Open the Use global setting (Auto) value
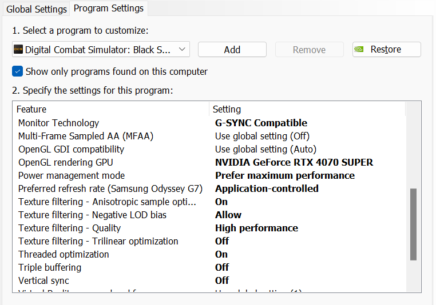This screenshot has height=305, width=436. coord(265,149)
